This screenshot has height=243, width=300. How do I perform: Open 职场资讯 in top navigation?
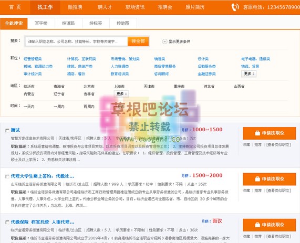point(135,7)
